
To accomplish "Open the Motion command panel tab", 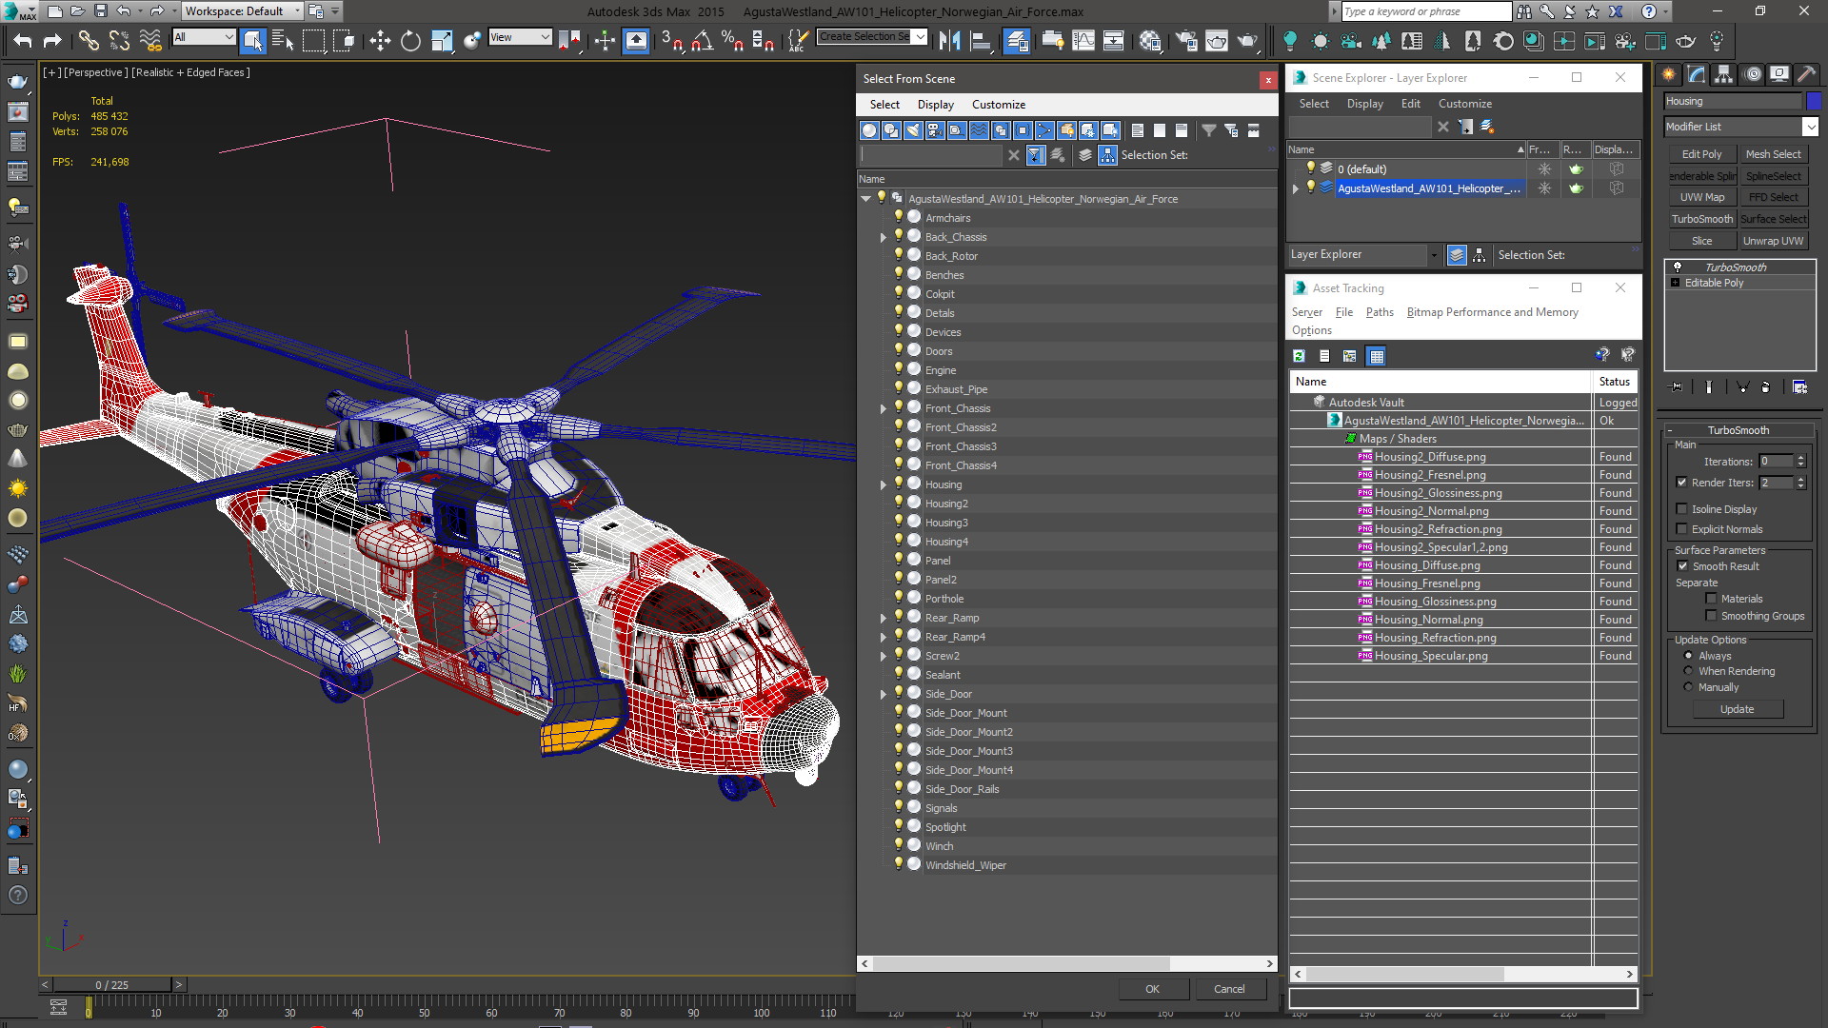I will click(1752, 74).
